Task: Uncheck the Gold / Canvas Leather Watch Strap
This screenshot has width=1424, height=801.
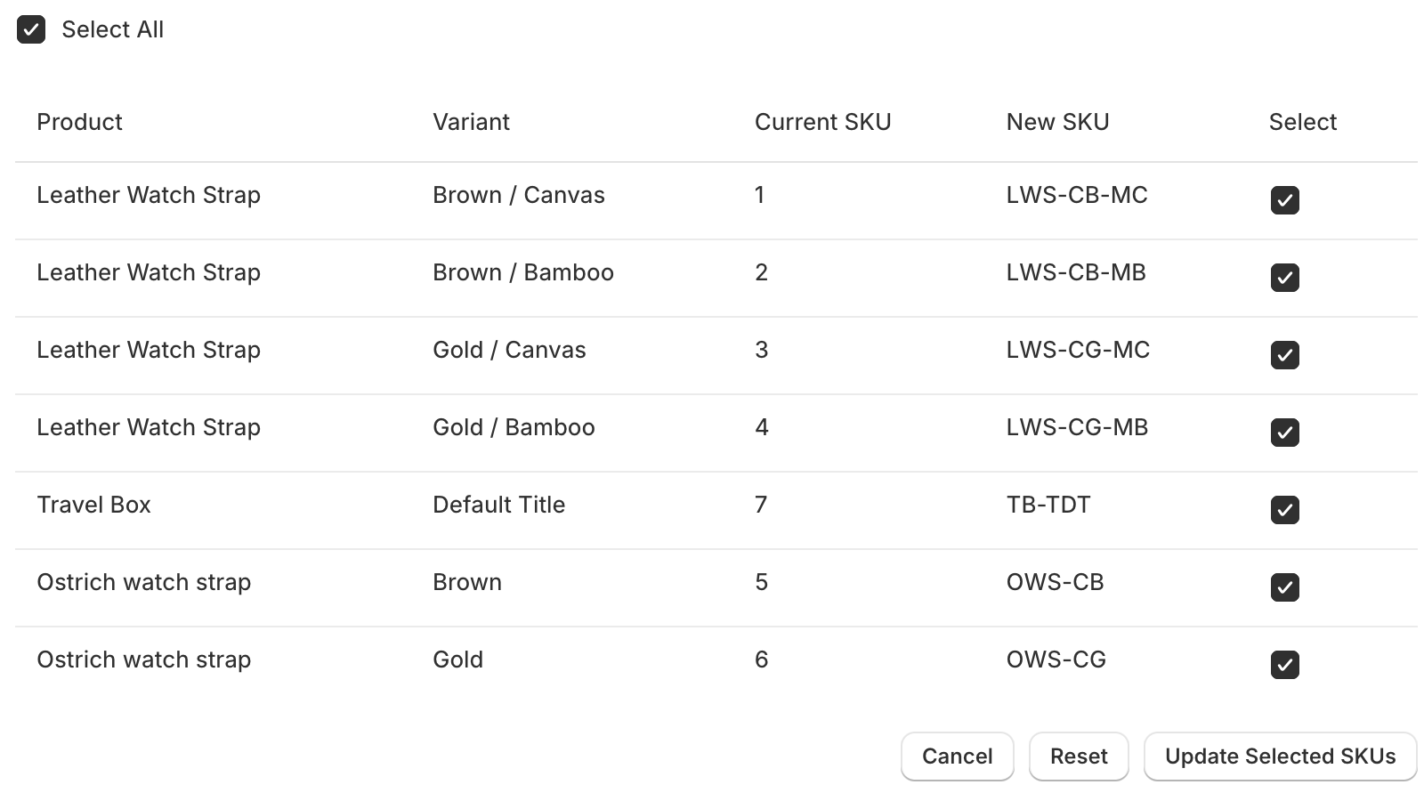Action: [x=1285, y=356]
